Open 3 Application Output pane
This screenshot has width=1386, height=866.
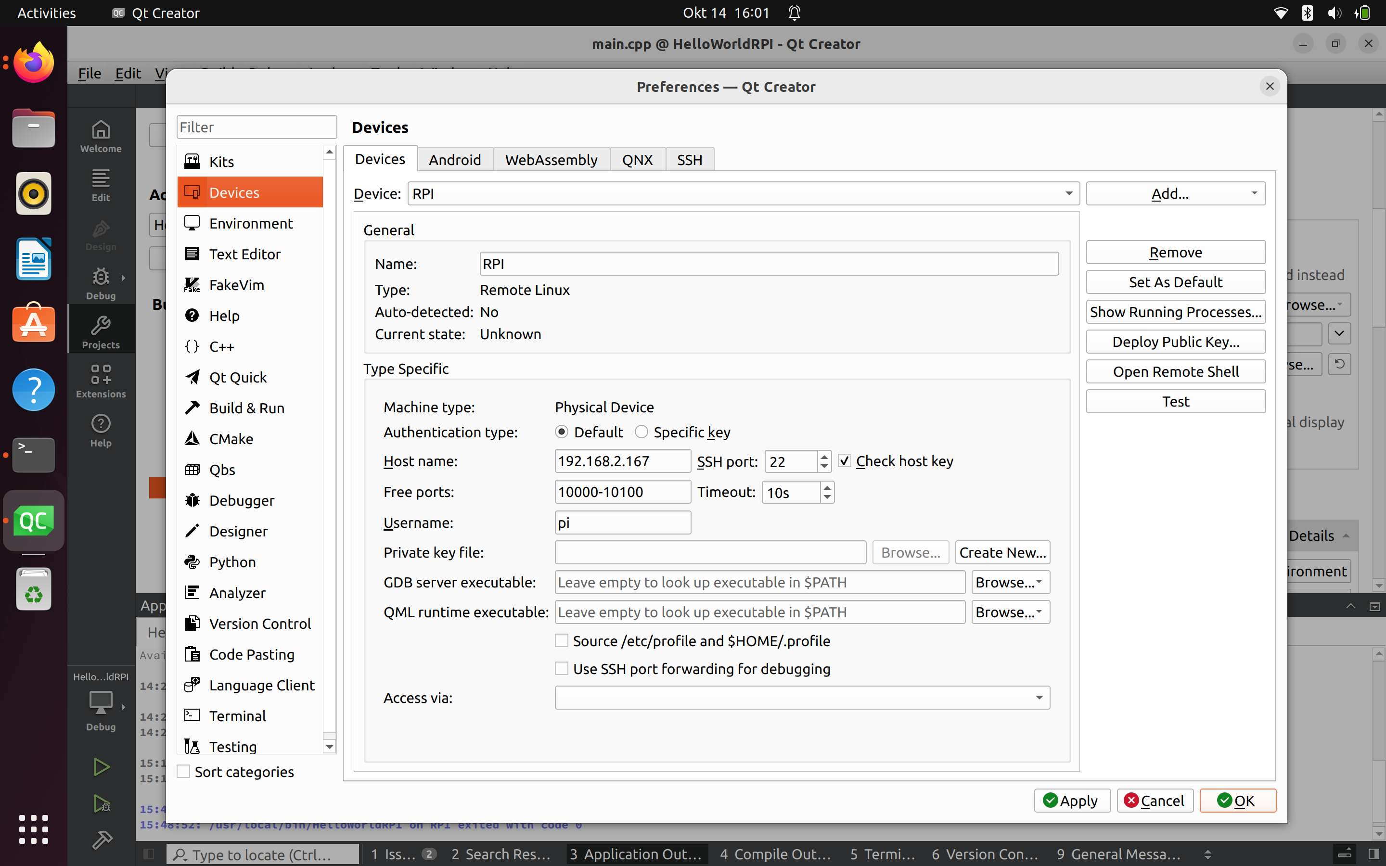[636, 854]
